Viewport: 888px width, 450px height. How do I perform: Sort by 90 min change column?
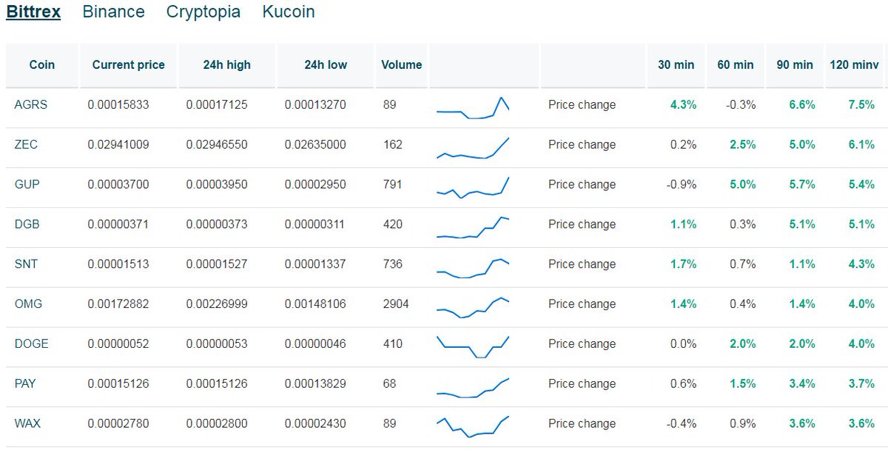click(795, 65)
